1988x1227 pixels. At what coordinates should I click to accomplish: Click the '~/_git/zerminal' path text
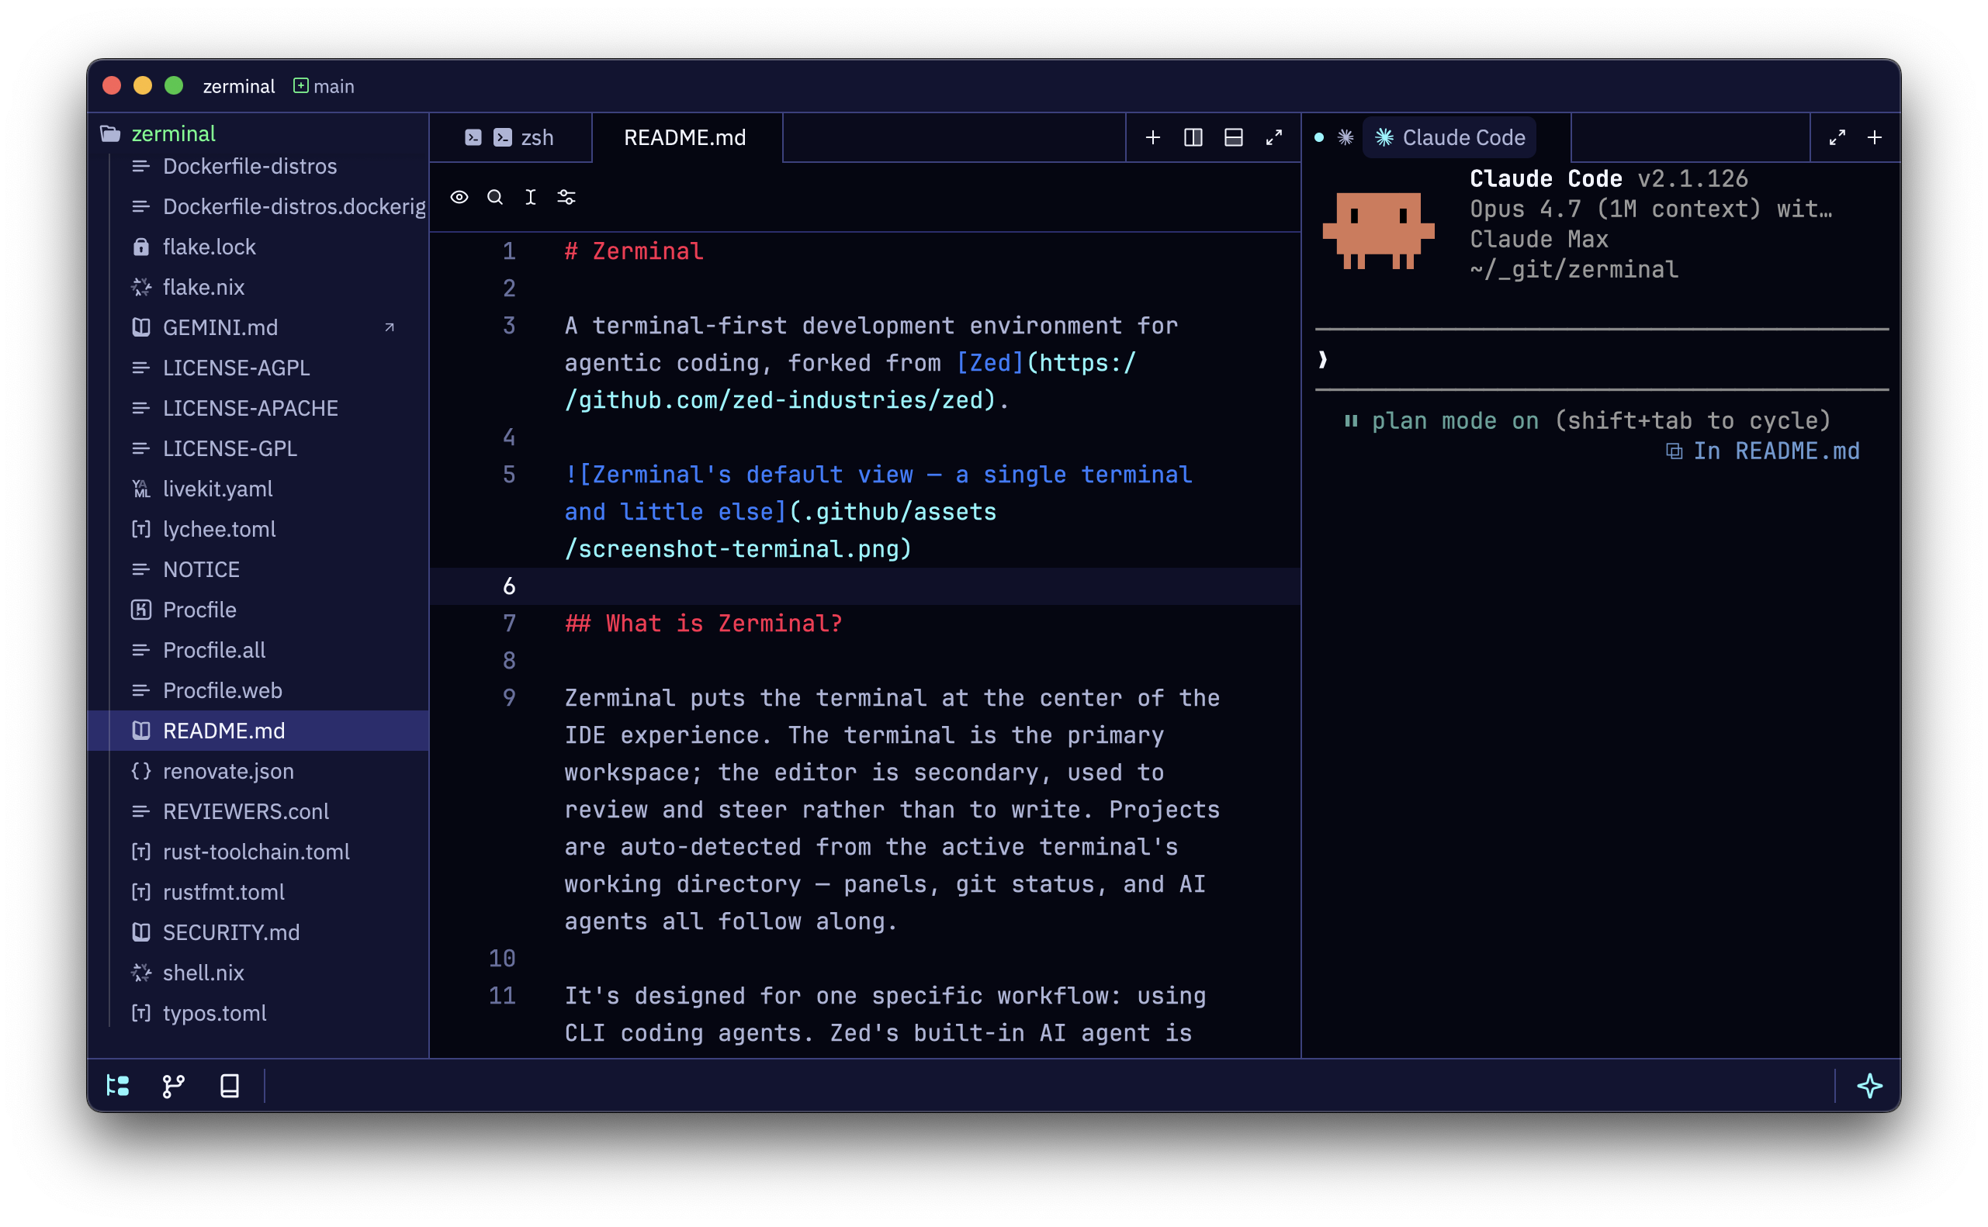(x=1574, y=270)
